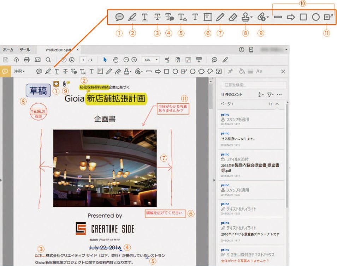
Task: Open the filter comments funnel dropdown
Action: (x=270, y=95)
